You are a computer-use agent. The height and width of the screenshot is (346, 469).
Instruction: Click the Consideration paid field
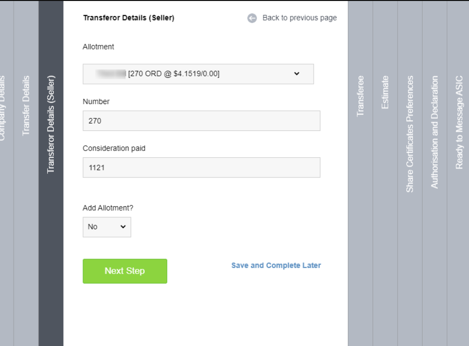pos(201,167)
